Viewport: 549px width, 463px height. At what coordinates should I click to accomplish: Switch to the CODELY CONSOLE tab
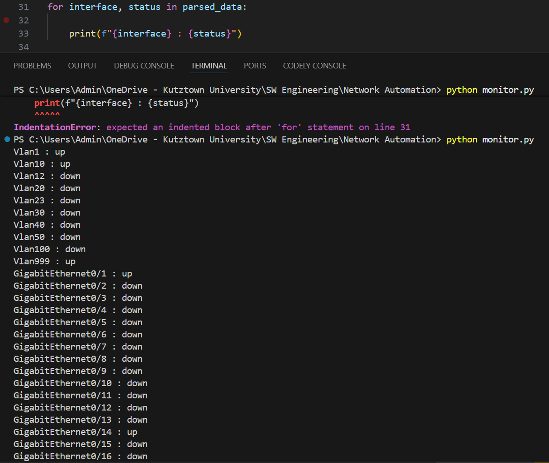(314, 66)
